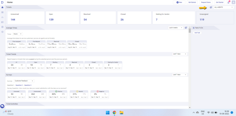The height and width of the screenshot is (116, 236).
Task: Click the Add Task button
Action: 197,33
